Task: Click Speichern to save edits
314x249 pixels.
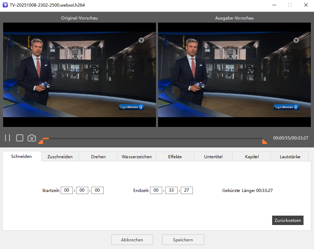Action: coord(183,240)
